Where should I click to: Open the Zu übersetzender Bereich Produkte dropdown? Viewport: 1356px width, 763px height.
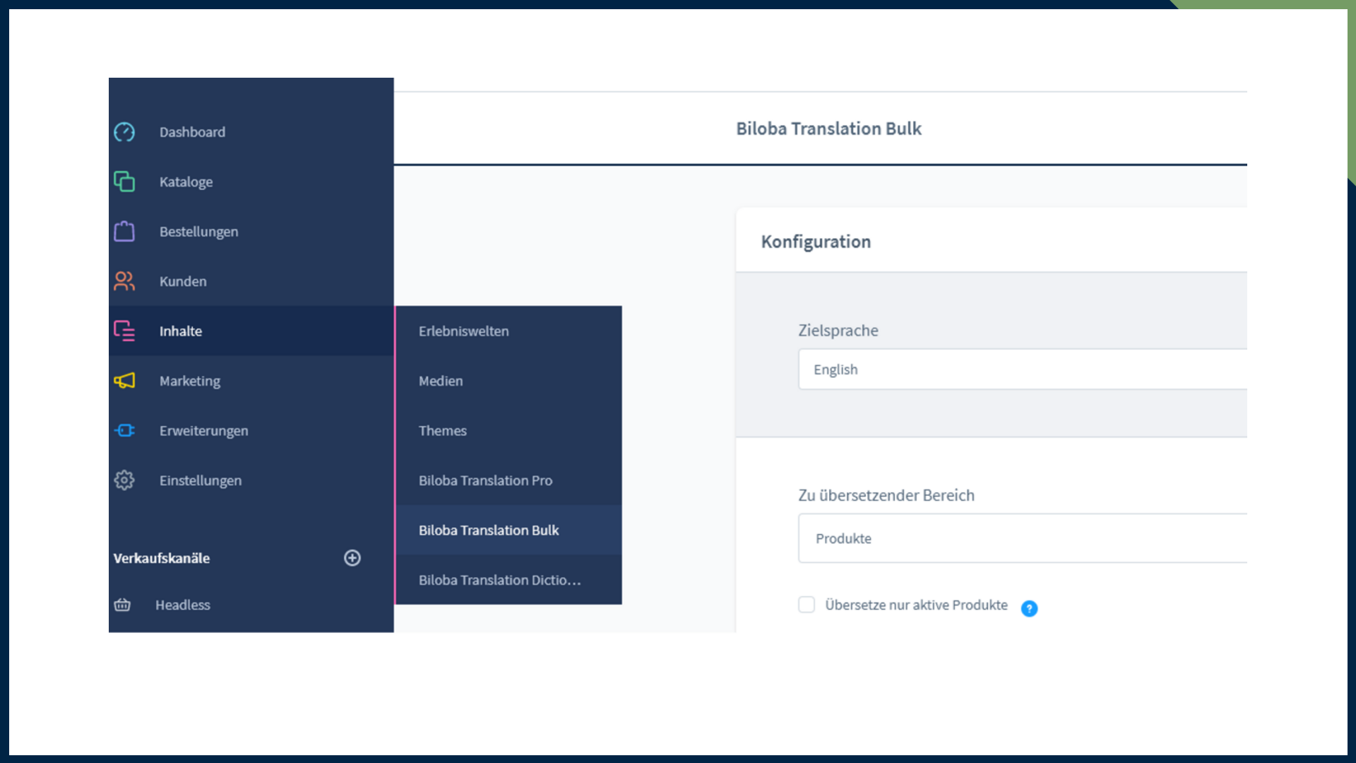pos(1021,538)
